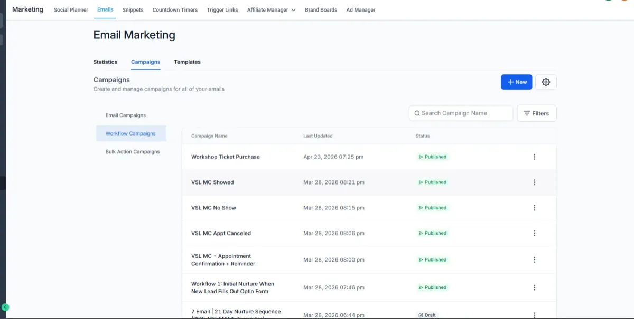Open Ad Manager section

361,10
